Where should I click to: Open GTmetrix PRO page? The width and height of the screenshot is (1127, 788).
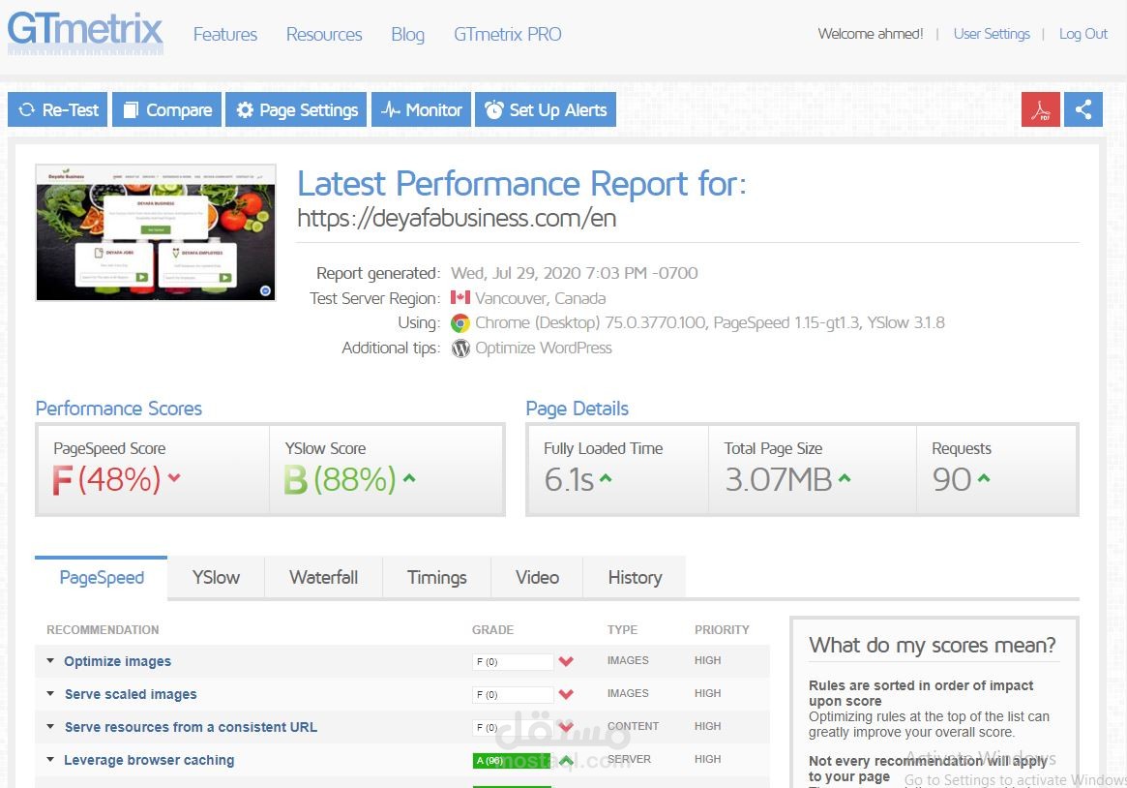(508, 35)
